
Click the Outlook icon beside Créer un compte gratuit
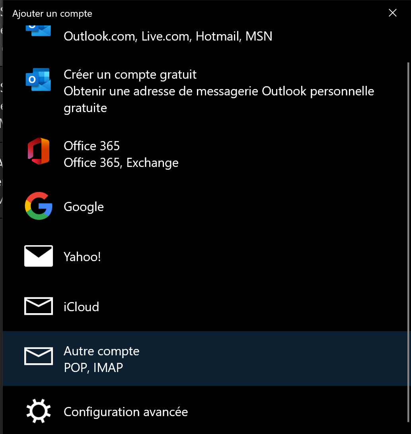click(38, 79)
